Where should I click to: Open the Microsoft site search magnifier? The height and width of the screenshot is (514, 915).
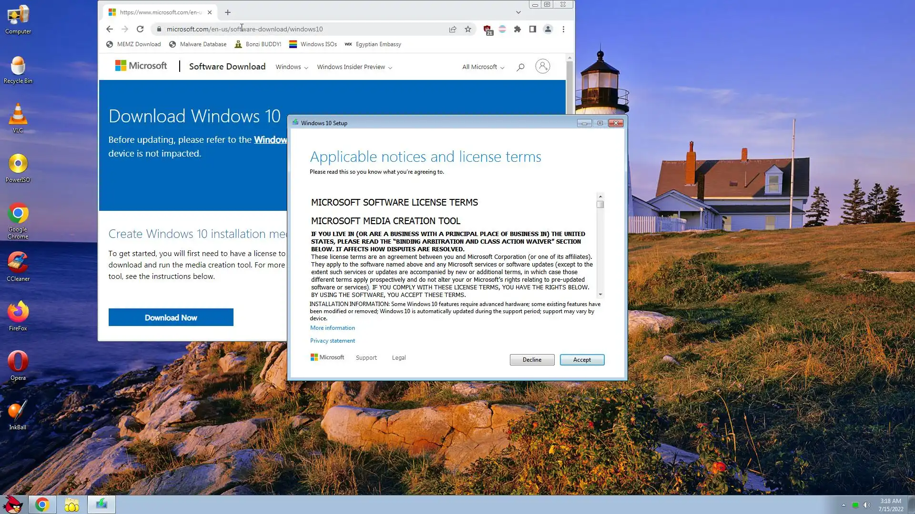point(520,67)
